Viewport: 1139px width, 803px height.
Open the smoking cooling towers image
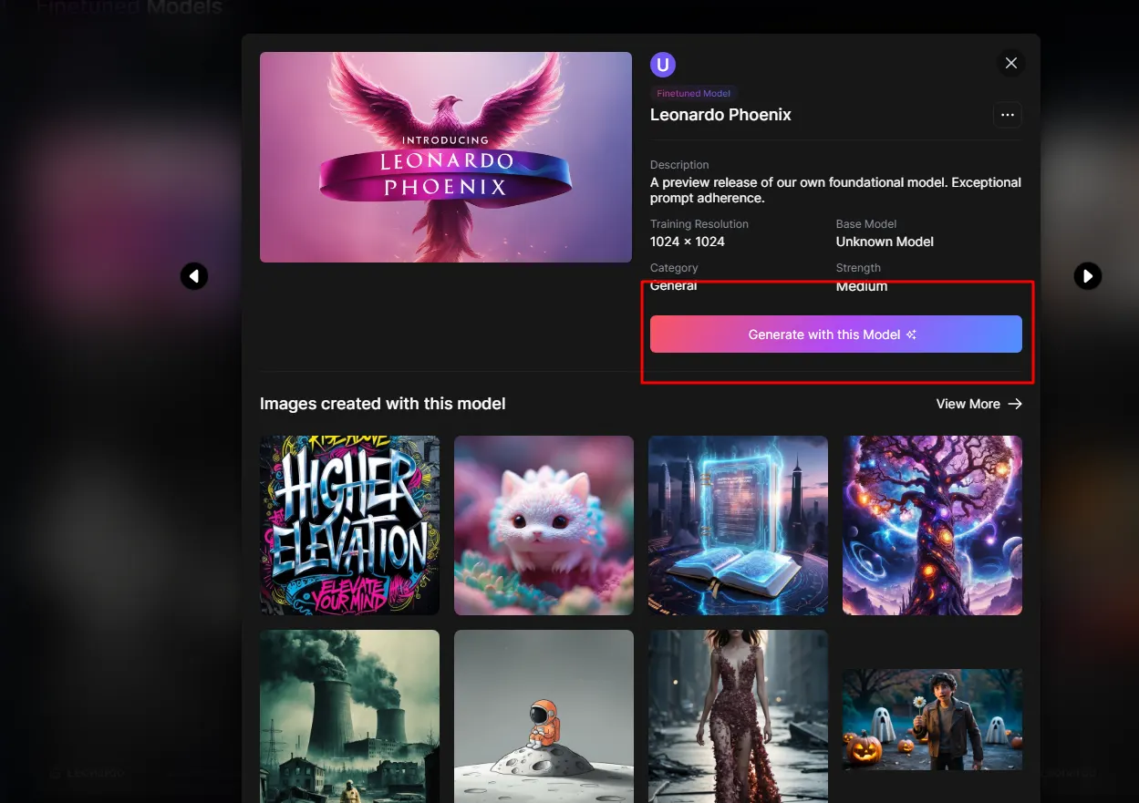point(349,716)
